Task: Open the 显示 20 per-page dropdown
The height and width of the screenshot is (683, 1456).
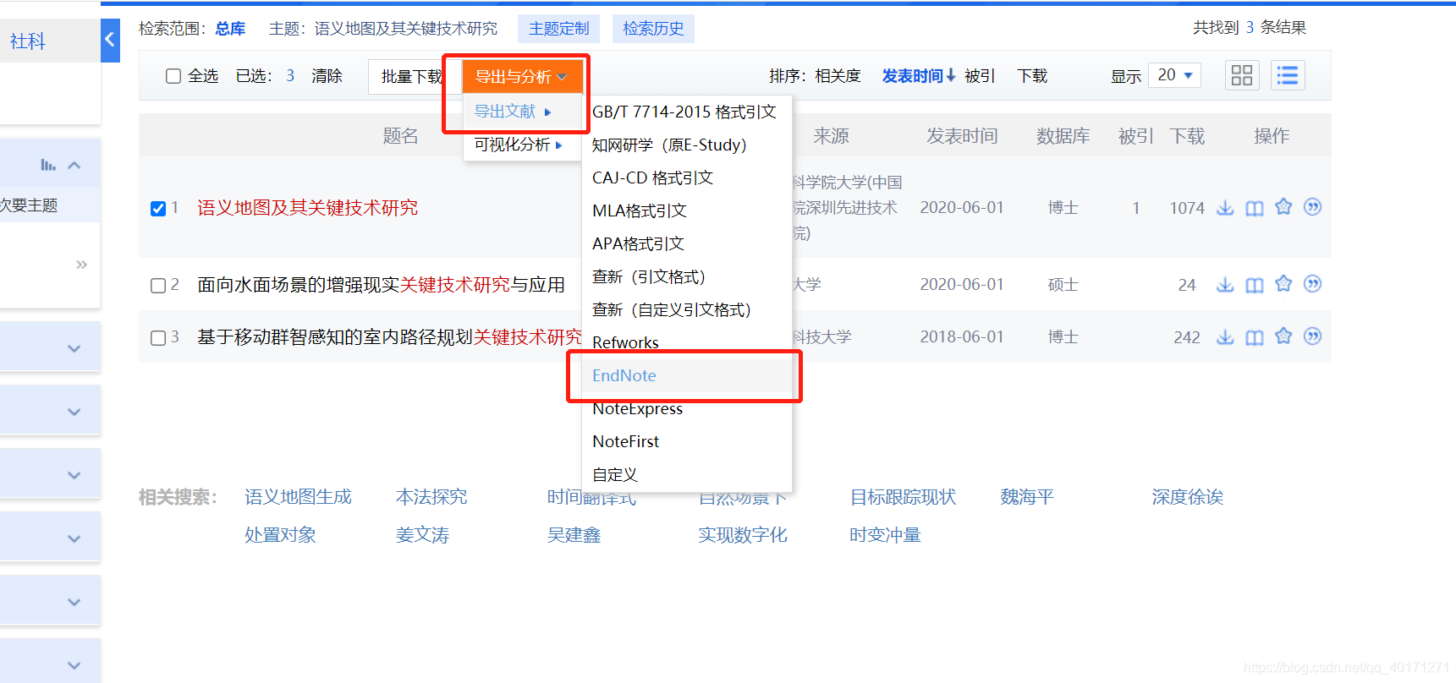Action: tap(1175, 75)
